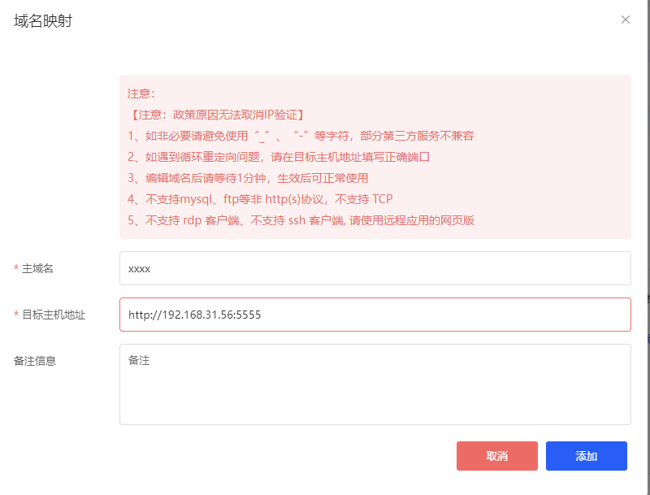Viewport: 650px width, 495px height.
Task: Click the red asterisk beside 主域名
Action: coord(16,269)
